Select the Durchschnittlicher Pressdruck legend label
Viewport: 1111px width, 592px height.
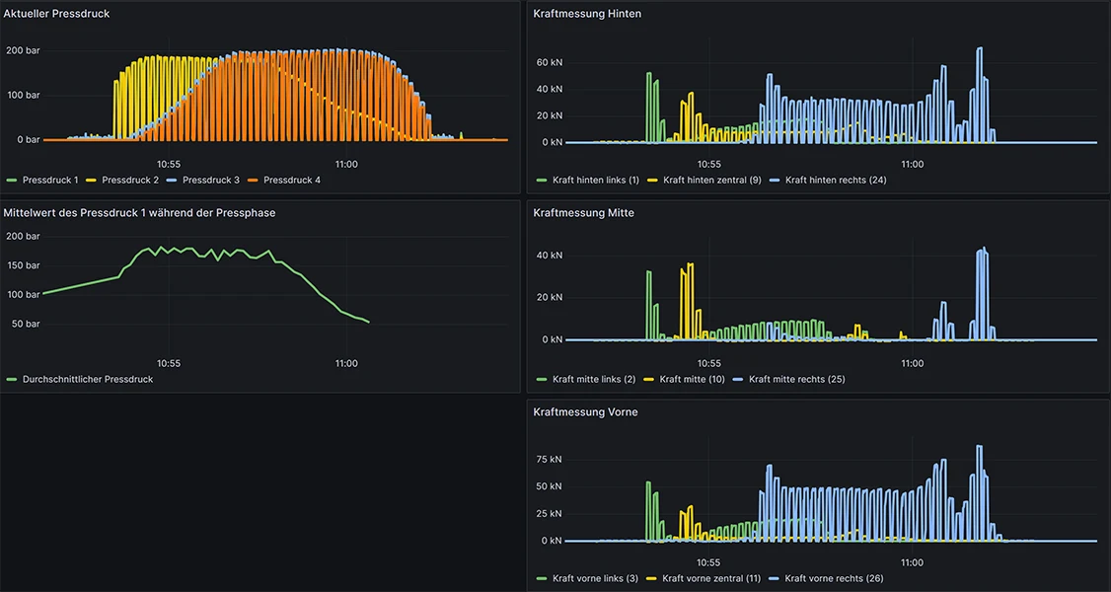88,379
